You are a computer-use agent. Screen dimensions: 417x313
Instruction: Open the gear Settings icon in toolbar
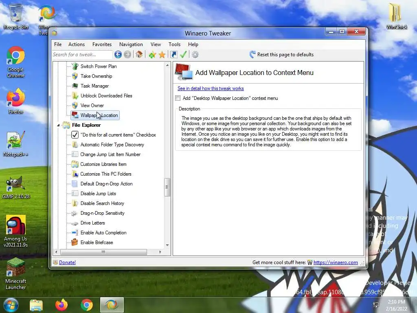[x=195, y=55]
